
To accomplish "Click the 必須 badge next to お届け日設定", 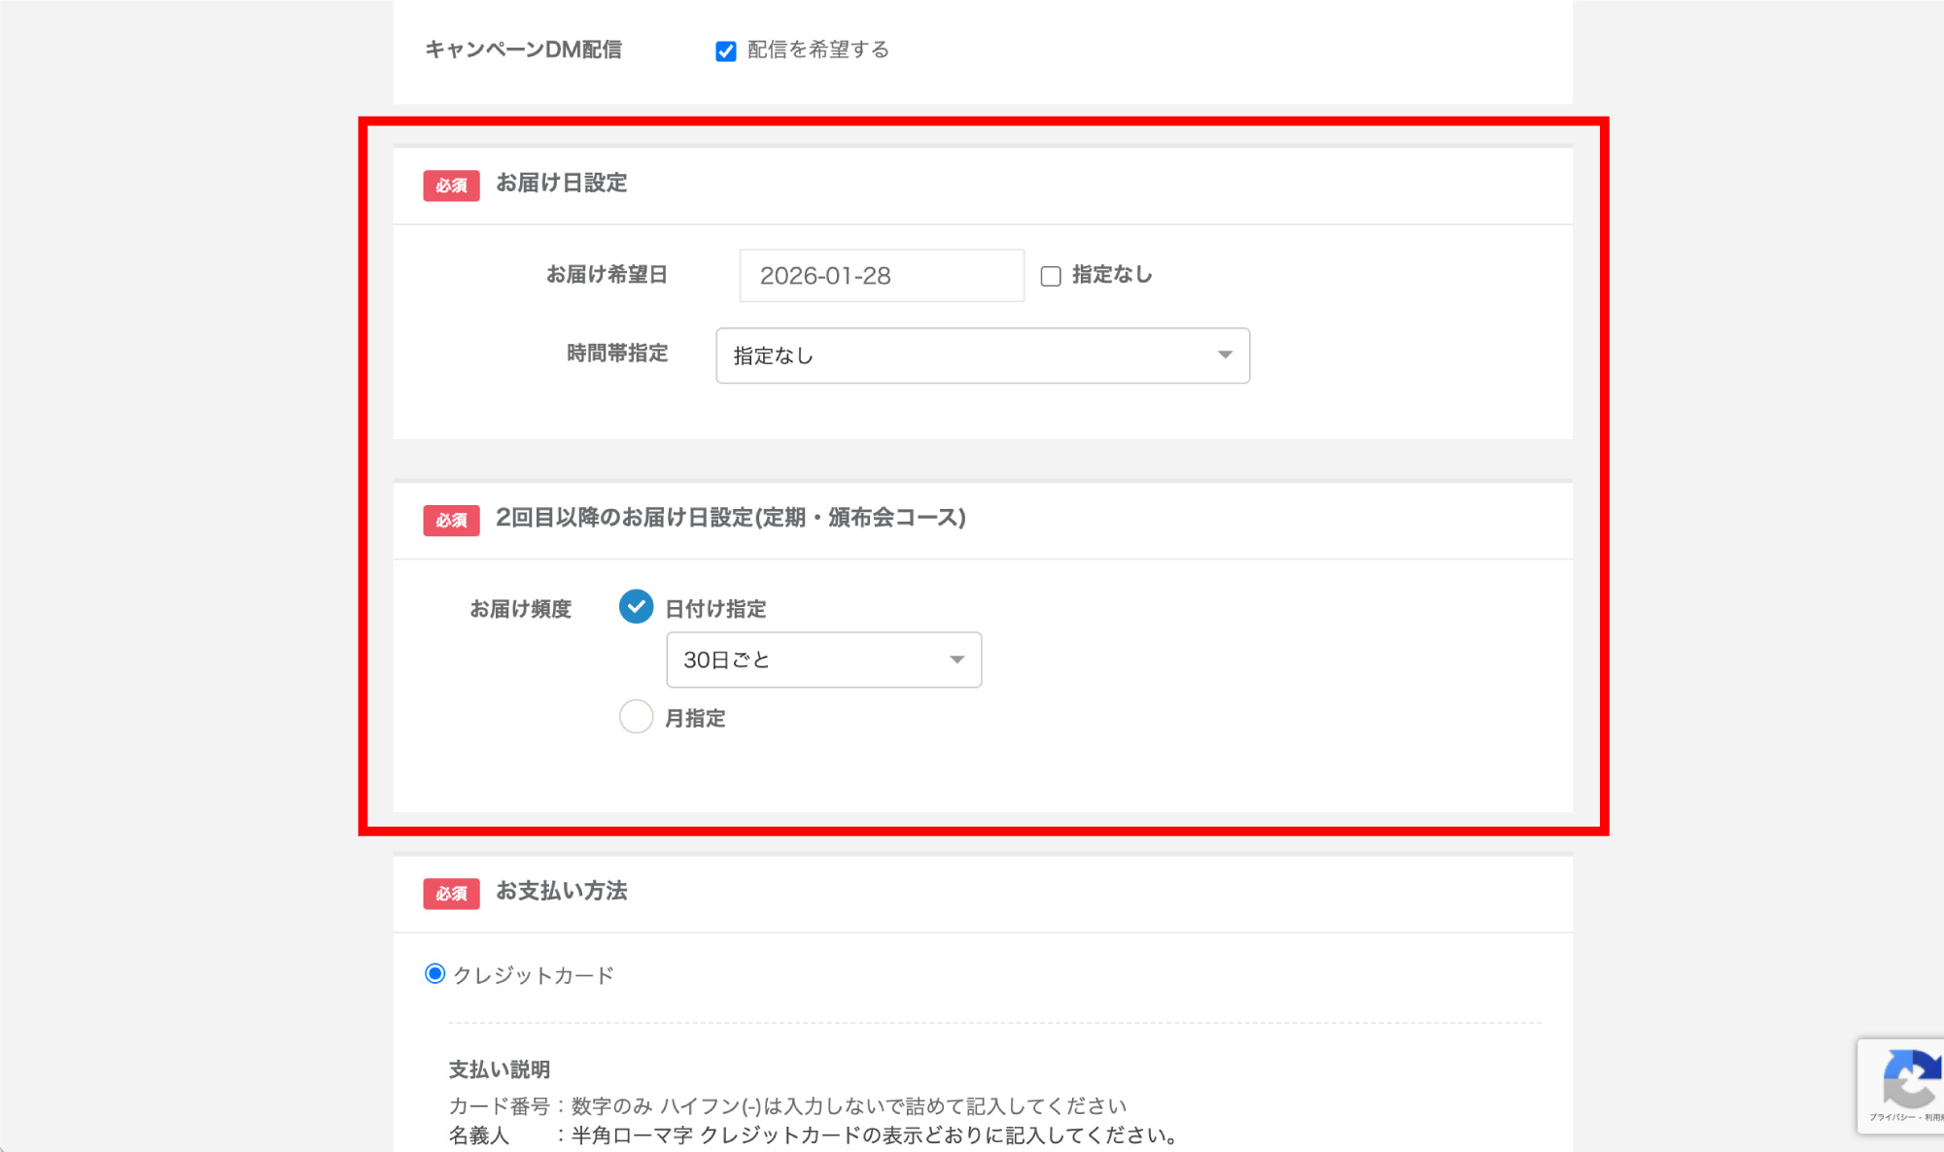I will pyautogui.click(x=450, y=185).
